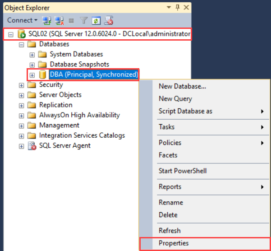Select the Server Objects label

(x=60, y=95)
